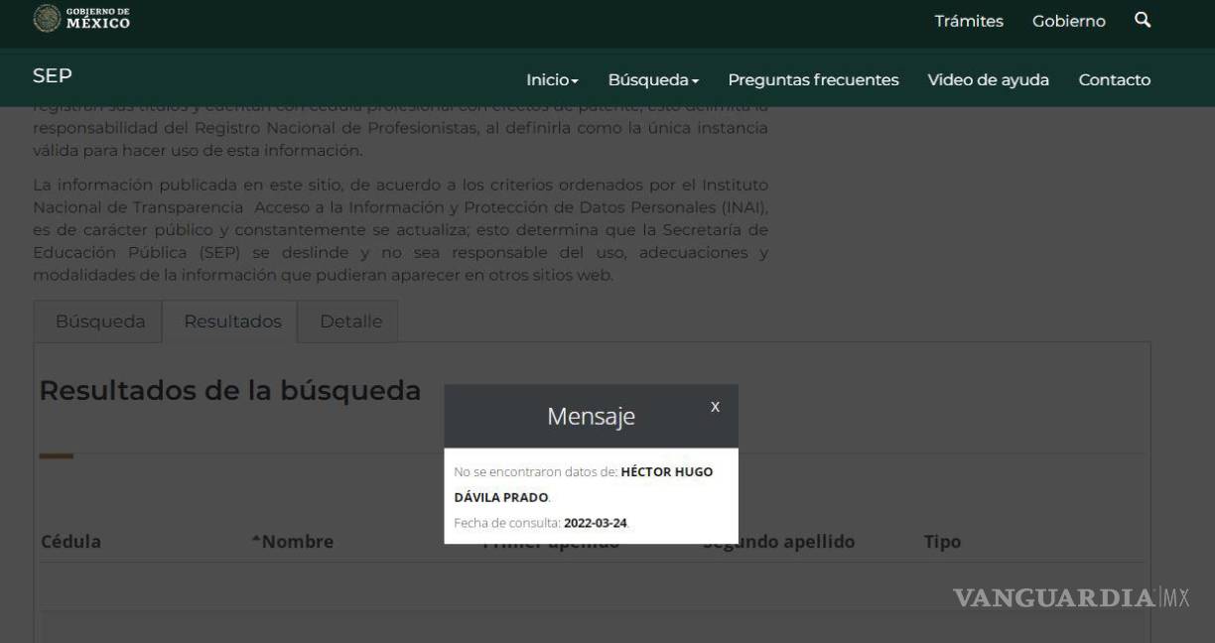Navigate to Contacto
The height and width of the screenshot is (643, 1215).
[1114, 80]
